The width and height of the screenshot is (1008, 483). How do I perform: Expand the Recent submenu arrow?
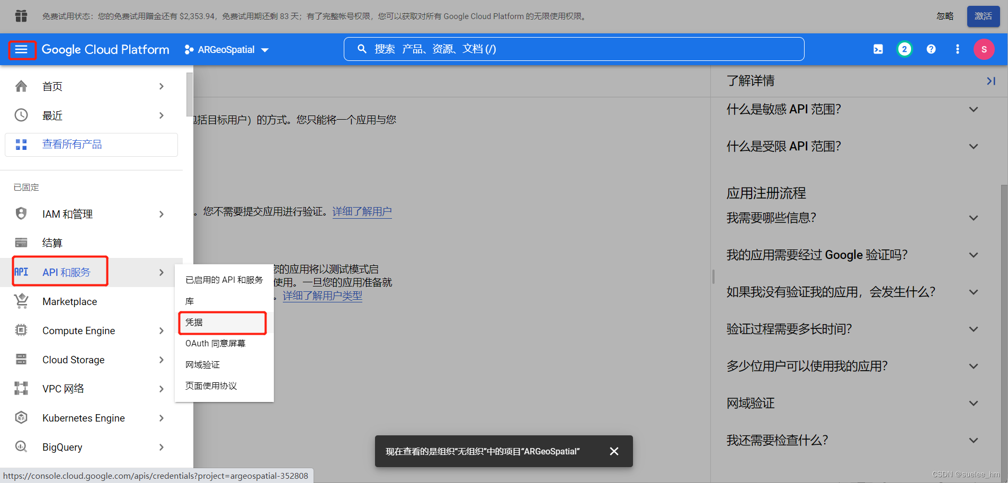162,115
